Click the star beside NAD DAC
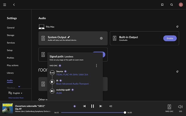This screenshot has width=186, height=116. point(60,65)
